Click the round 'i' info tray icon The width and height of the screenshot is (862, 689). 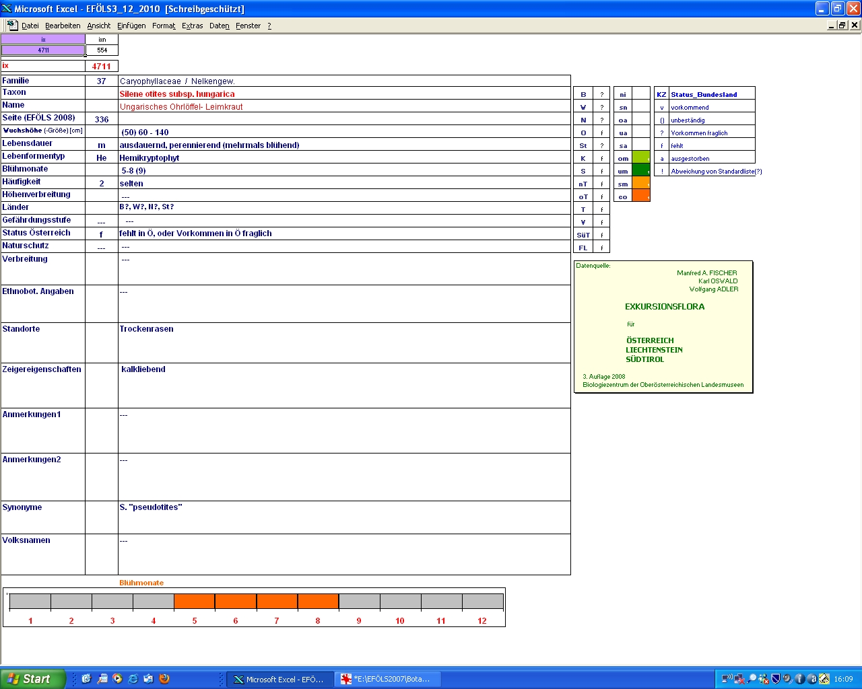[799, 679]
